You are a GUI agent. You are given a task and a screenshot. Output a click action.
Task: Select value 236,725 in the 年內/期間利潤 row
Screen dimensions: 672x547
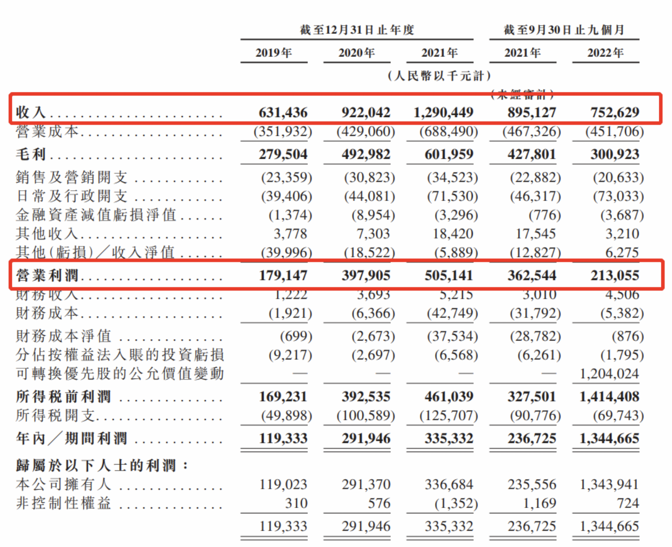pyautogui.click(x=532, y=438)
